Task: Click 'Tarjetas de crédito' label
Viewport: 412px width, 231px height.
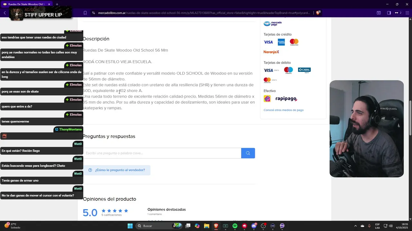Action: (x=277, y=34)
